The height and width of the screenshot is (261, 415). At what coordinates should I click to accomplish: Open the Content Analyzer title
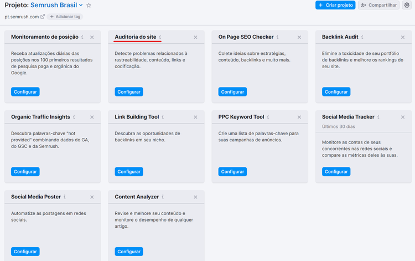(x=137, y=197)
